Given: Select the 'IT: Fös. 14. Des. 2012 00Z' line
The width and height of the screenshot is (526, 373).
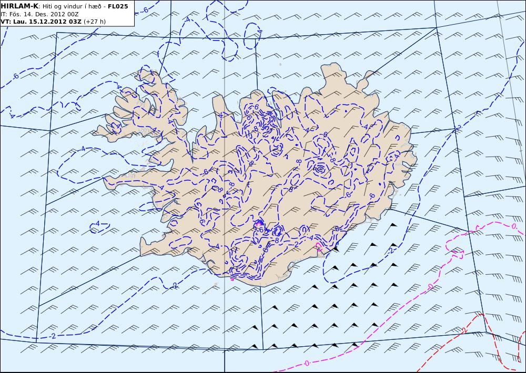Looking at the screenshot, I should click(40, 14).
